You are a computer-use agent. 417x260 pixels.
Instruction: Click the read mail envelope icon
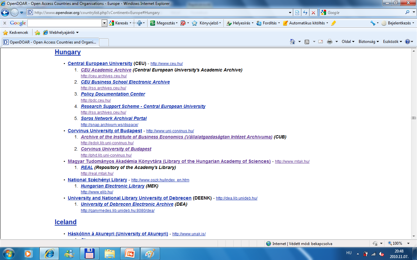click(x=321, y=42)
